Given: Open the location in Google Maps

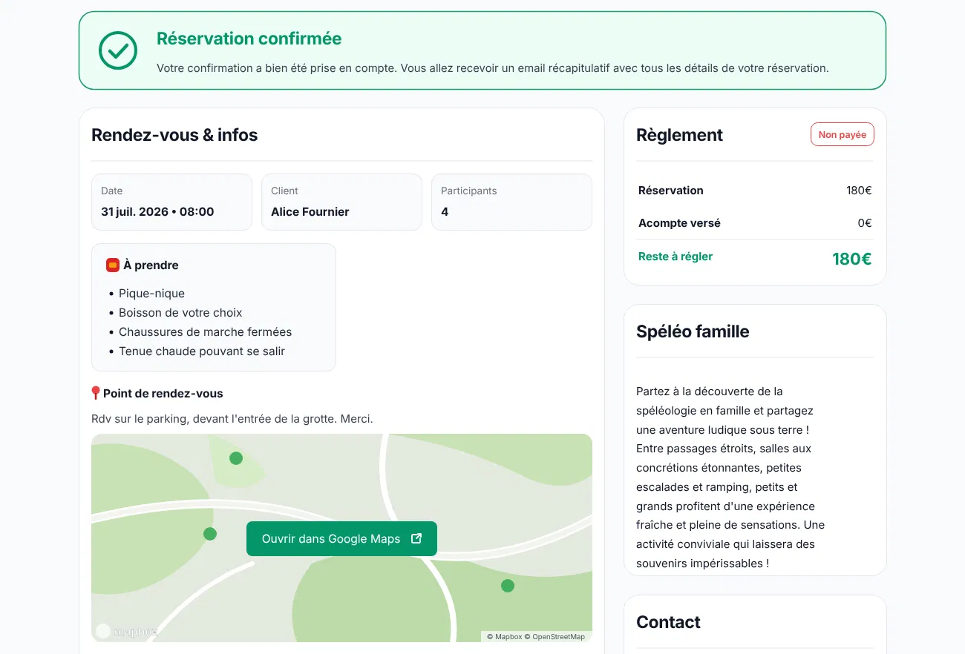Looking at the screenshot, I should pyautogui.click(x=341, y=539).
